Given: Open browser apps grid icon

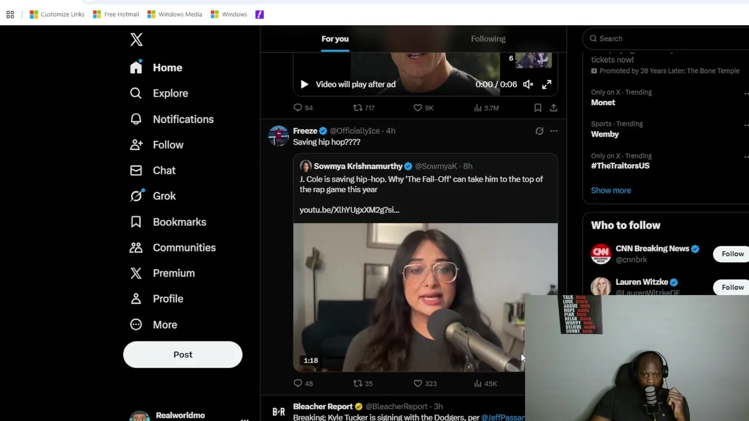Looking at the screenshot, I should point(10,15).
